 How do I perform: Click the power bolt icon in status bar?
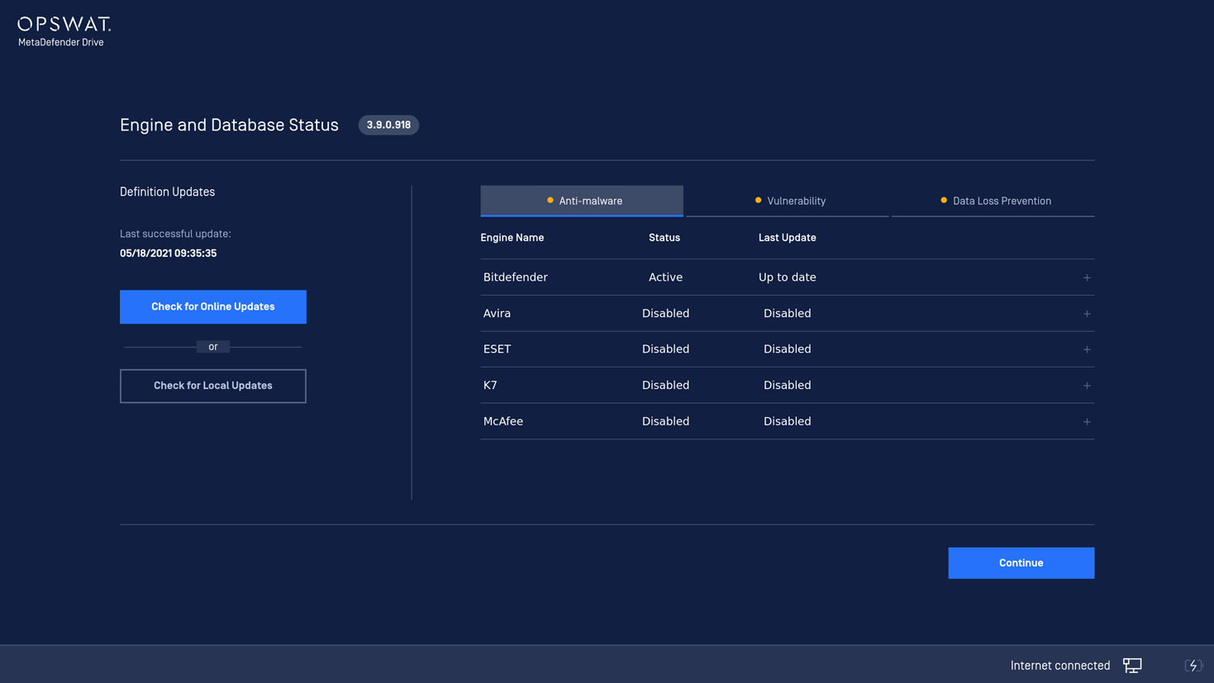[1193, 666]
